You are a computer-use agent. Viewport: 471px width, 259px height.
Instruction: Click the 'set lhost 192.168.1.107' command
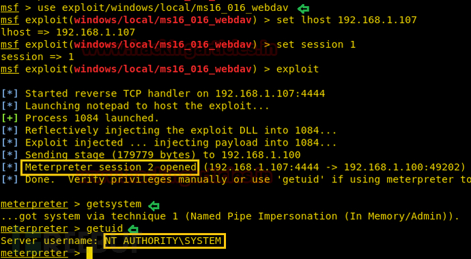[x=347, y=20]
